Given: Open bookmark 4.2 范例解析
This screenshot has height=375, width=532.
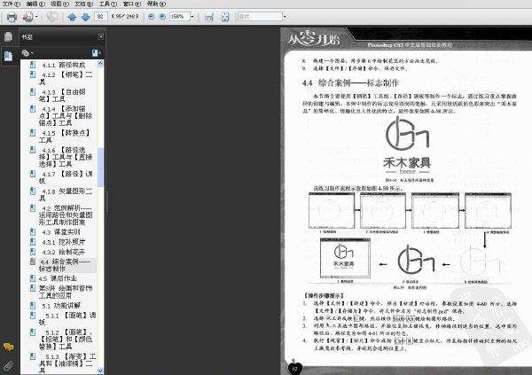Looking at the screenshot, I should click(x=66, y=215).
